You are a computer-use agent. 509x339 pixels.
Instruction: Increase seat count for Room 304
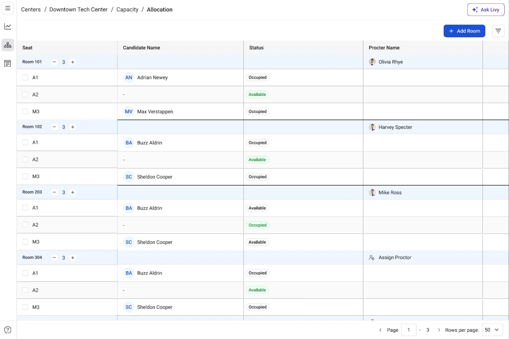[x=73, y=258]
